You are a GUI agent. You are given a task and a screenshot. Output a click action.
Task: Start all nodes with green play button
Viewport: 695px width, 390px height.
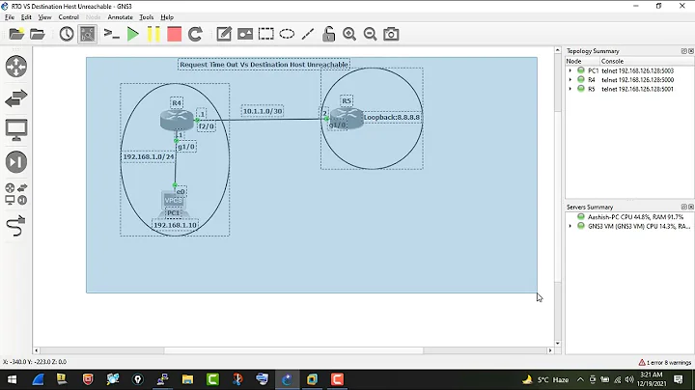click(x=132, y=34)
